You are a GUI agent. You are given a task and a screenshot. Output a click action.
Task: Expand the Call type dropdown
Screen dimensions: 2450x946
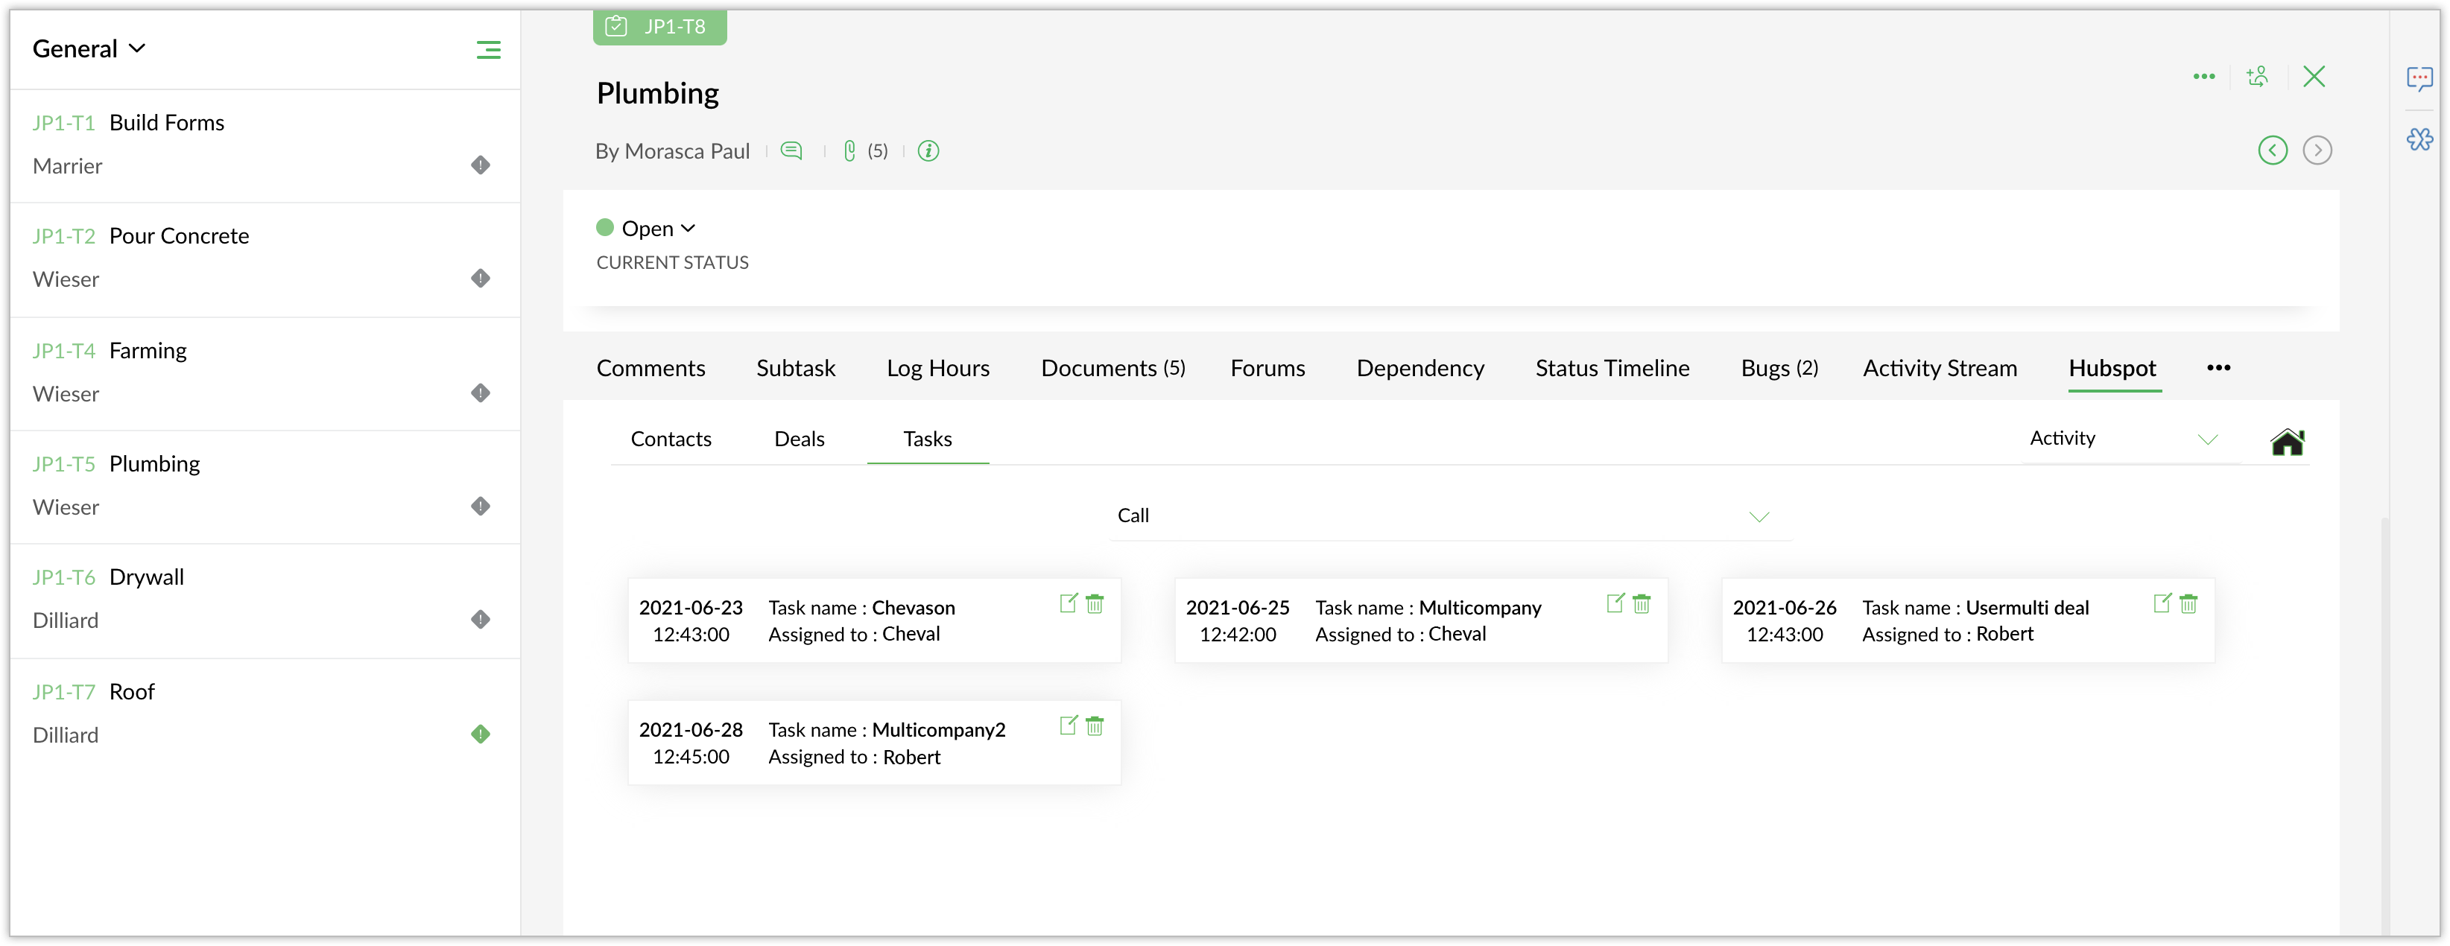1759,516
